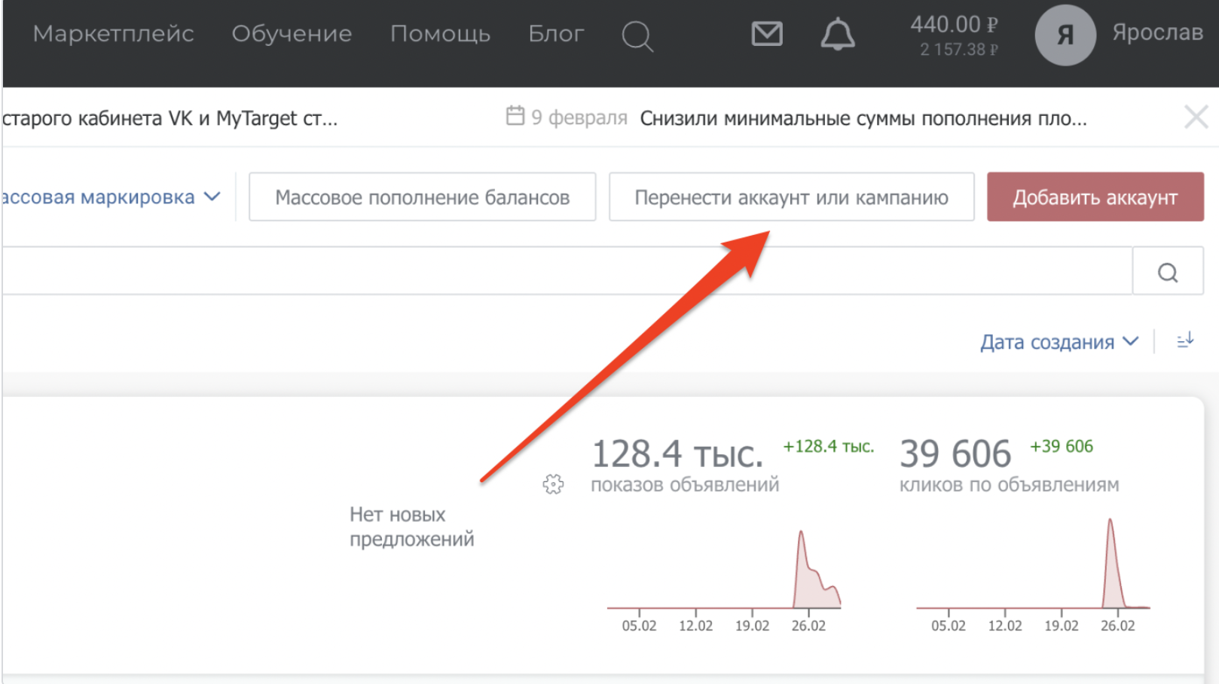This screenshot has width=1219, height=684.
Task: Open the site search magnifier in top bar
Action: click(x=637, y=36)
